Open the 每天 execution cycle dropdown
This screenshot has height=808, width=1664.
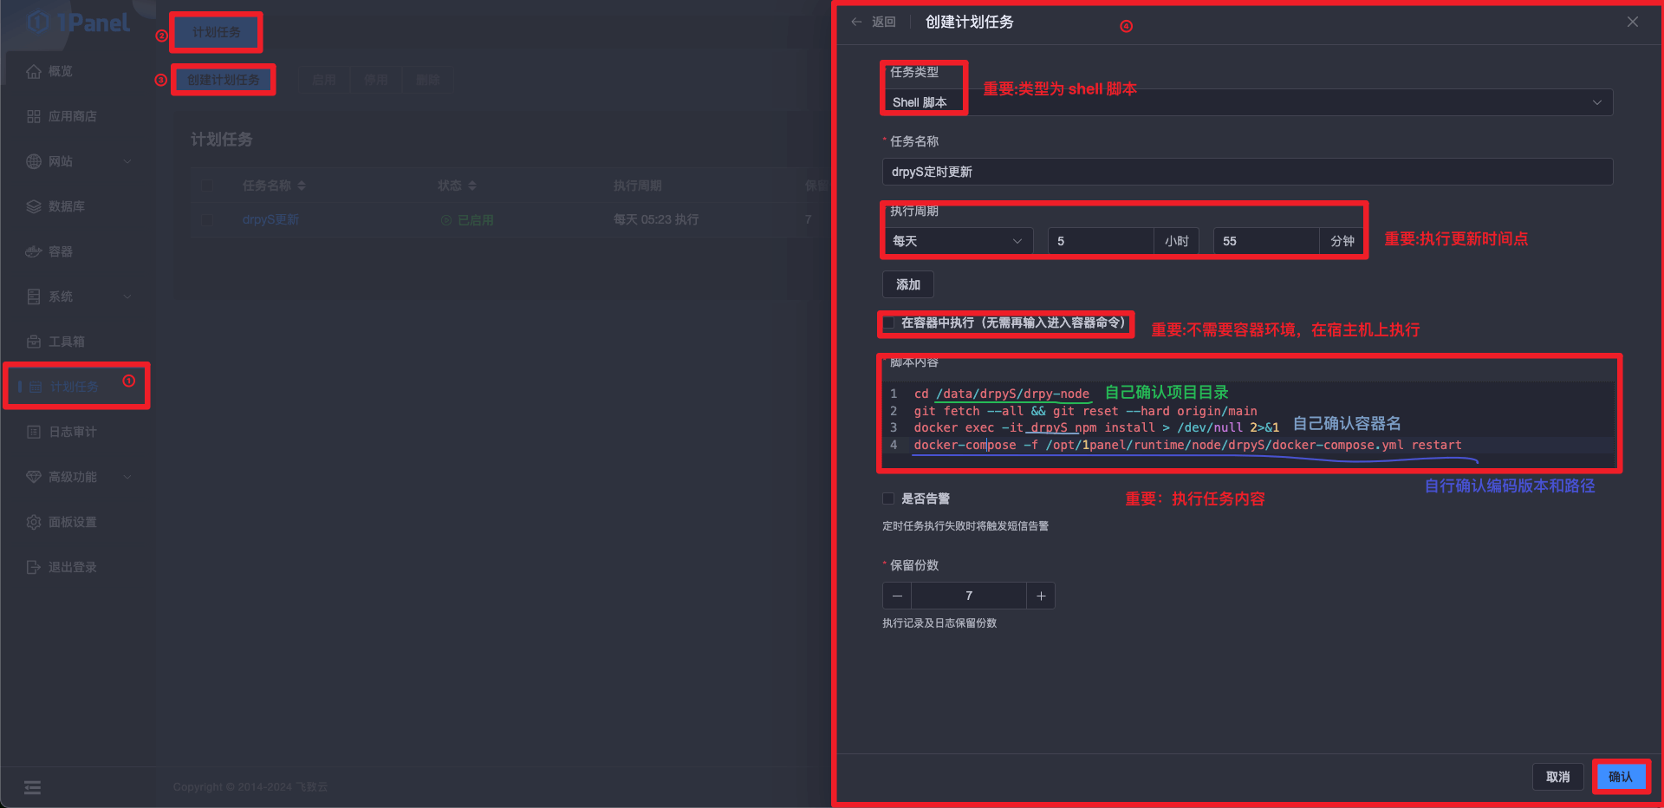coord(957,241)
